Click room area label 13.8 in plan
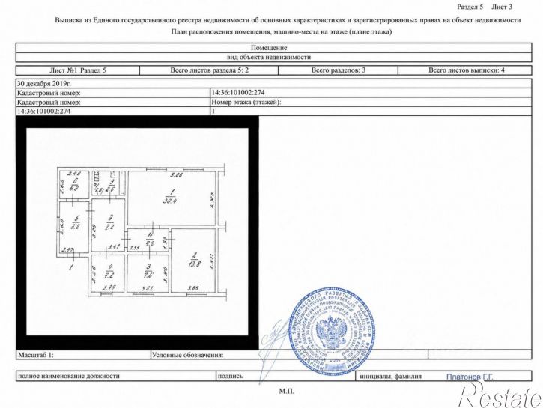Screen dimensions: 543x408 [x=194, y=264]
